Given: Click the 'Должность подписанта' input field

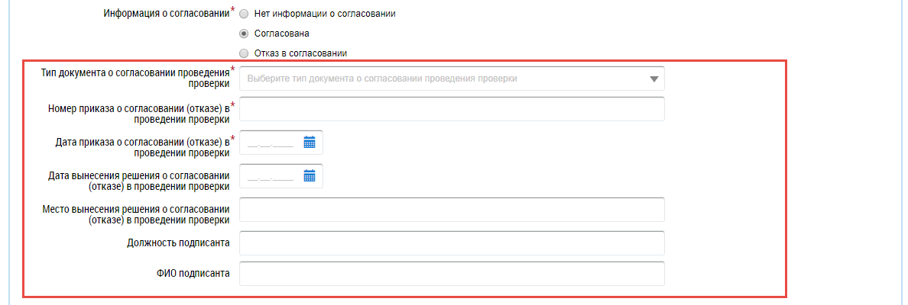Looking at the screenshot, I should point(452,243).
